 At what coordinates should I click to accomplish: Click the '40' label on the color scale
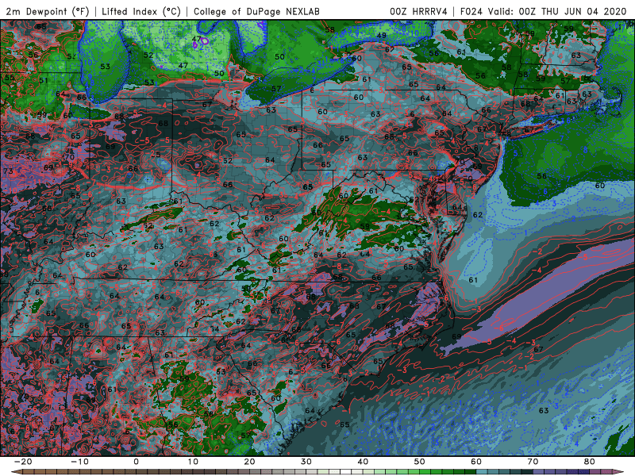[363, 462]
